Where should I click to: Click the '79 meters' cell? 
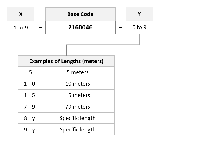click(78, 107)
